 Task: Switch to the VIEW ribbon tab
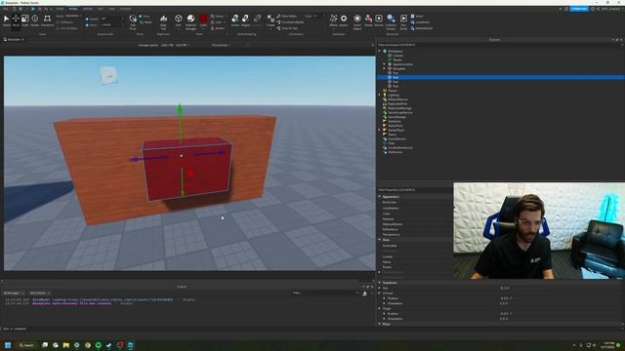(112, 9)
